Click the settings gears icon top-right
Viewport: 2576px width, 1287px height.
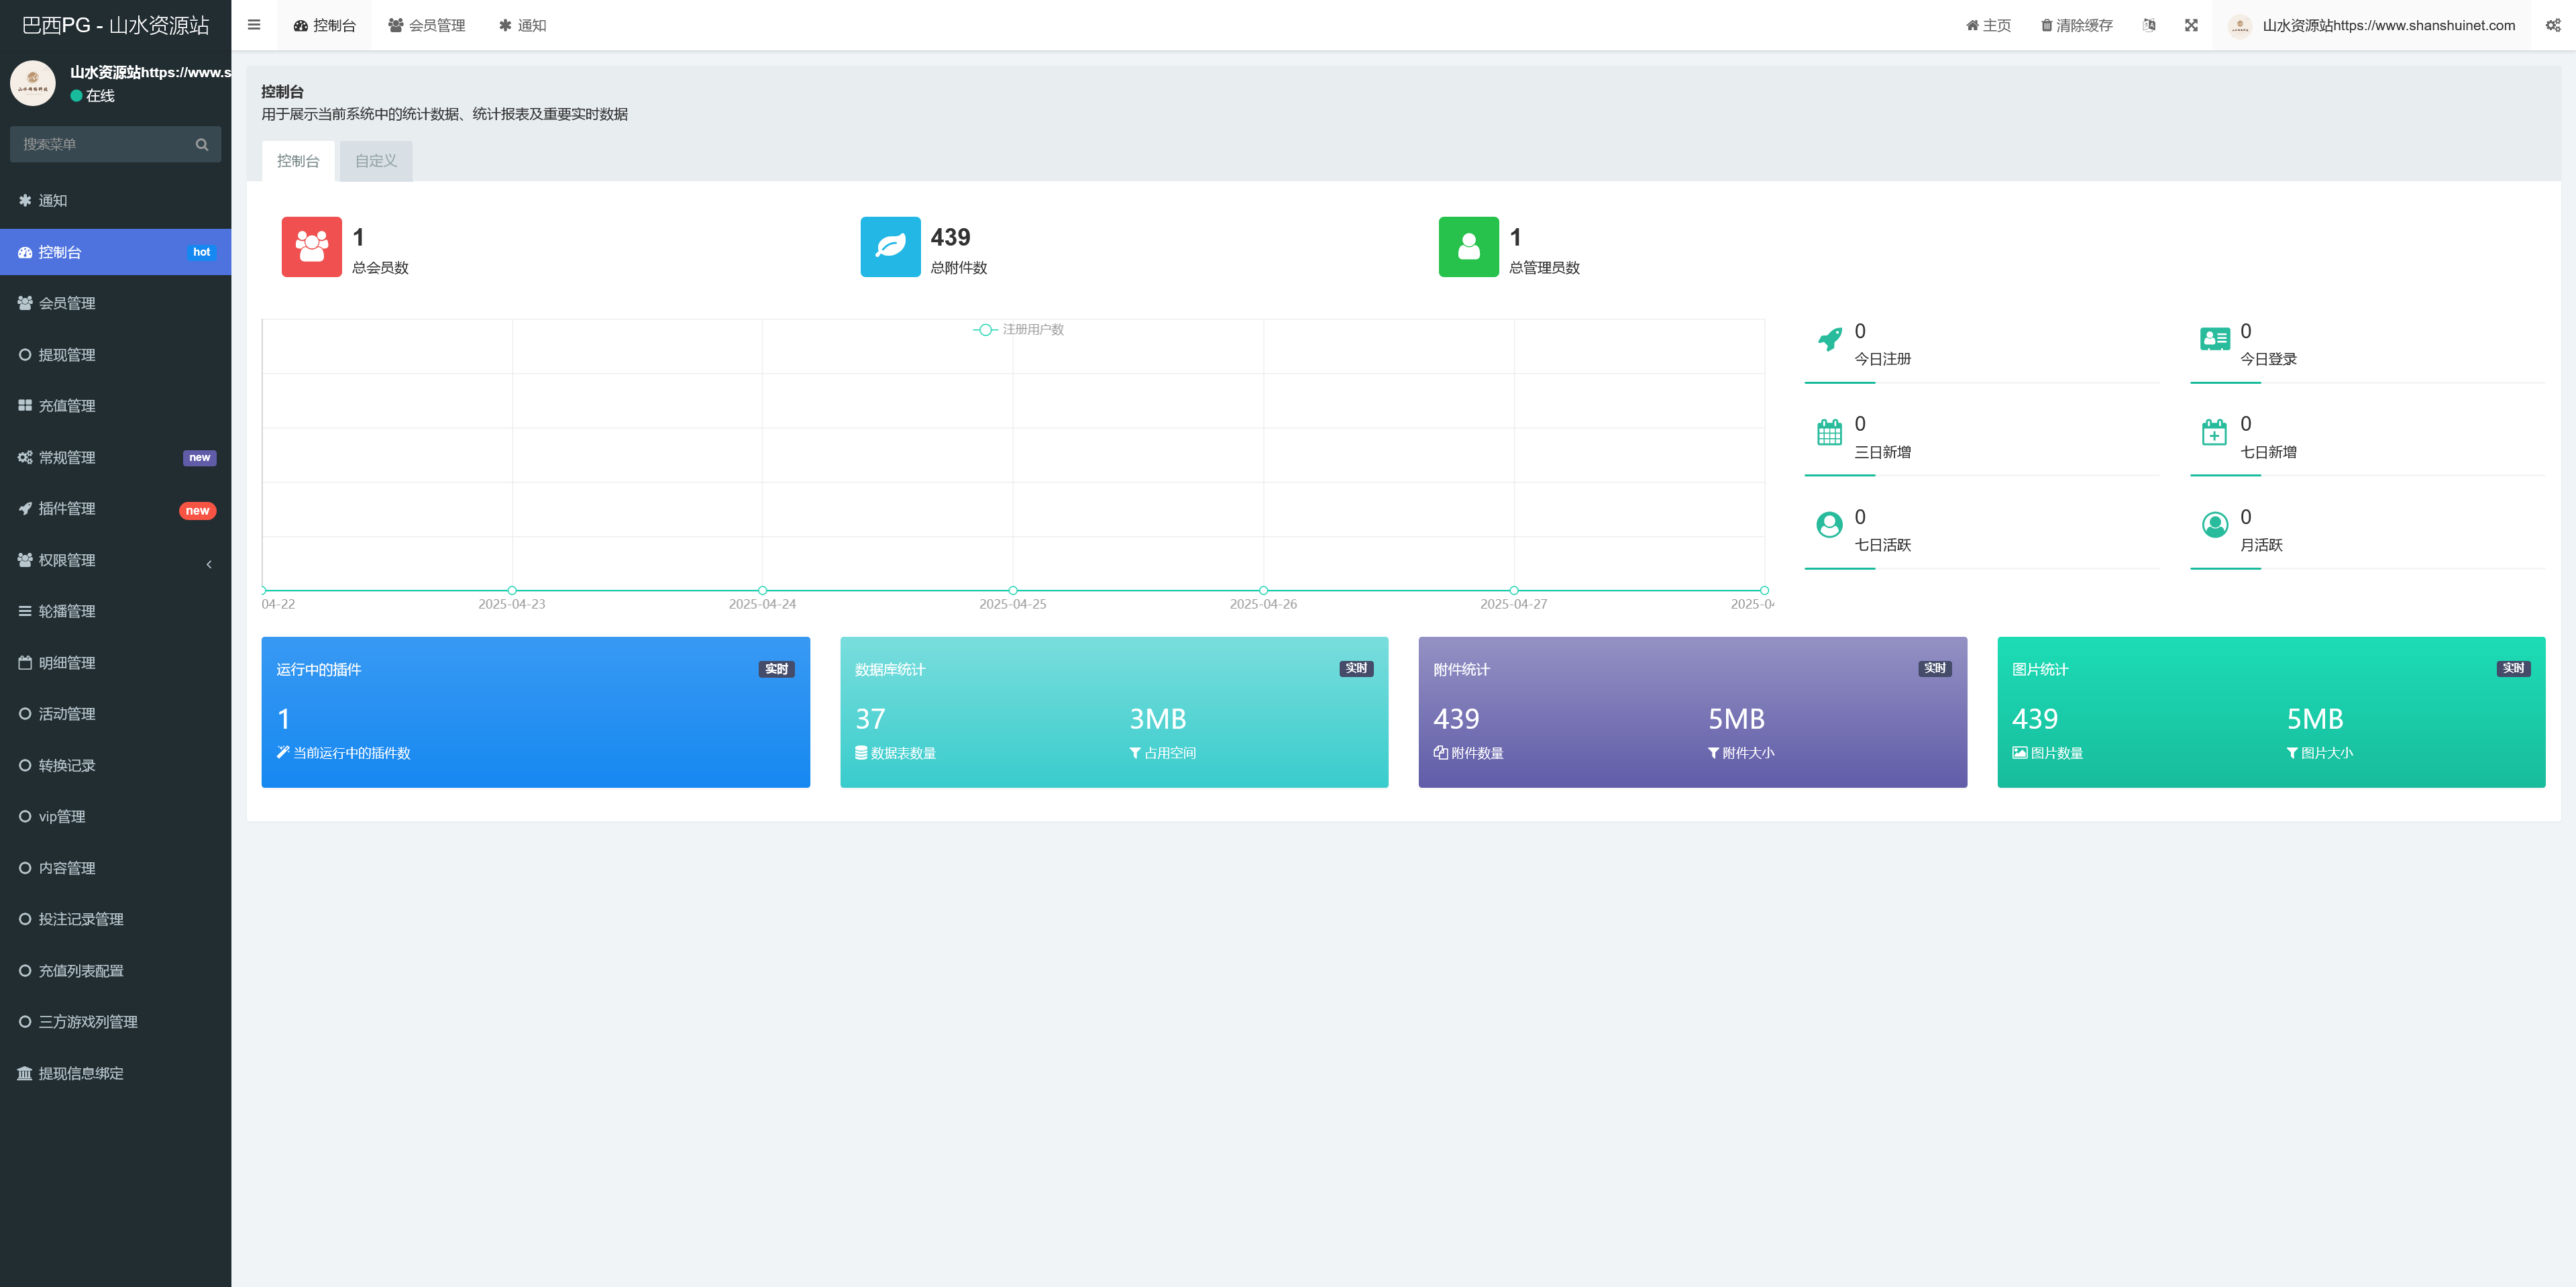(2553, 25)
